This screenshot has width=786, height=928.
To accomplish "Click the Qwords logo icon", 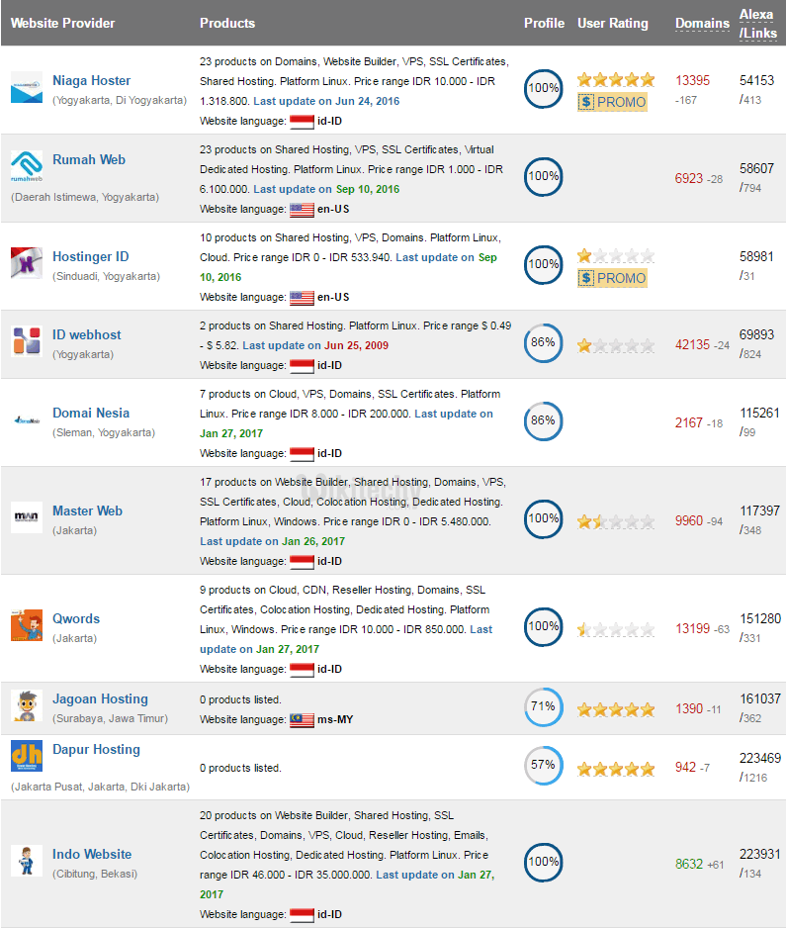I will tap(27, 625).
